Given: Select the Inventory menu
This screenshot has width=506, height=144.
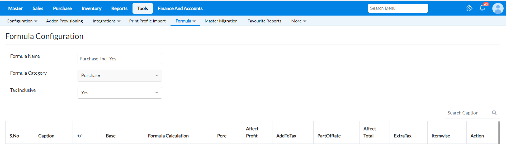Looking at the screenshot, I should [91, 8].
